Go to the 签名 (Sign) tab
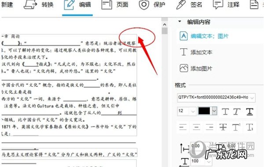Image resolution: width=264 pixels, height=167 pixels. coord(189,4)
